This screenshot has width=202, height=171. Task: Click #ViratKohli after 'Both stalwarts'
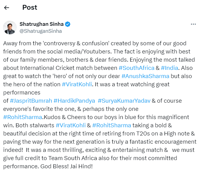(71, 125)
